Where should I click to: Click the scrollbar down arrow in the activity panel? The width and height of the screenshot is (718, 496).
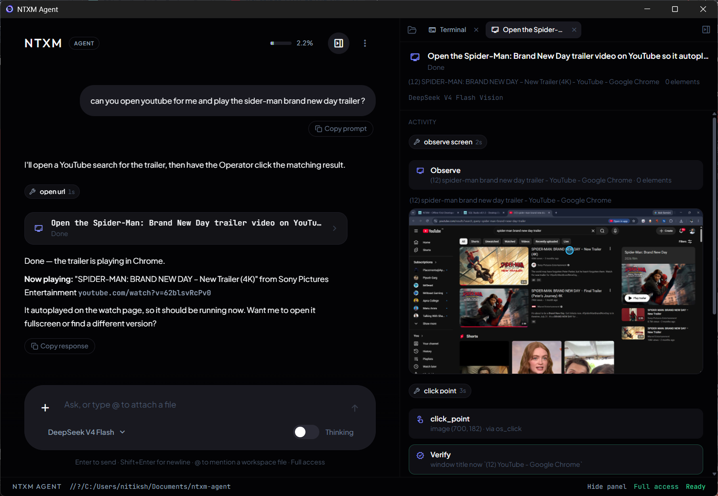(x=714, y=474)
